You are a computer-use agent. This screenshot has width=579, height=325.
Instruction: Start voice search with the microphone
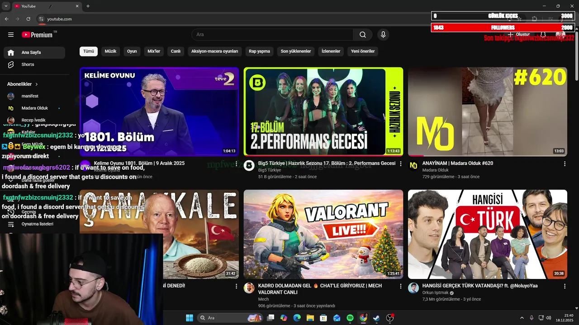click(x=383, y=35)
